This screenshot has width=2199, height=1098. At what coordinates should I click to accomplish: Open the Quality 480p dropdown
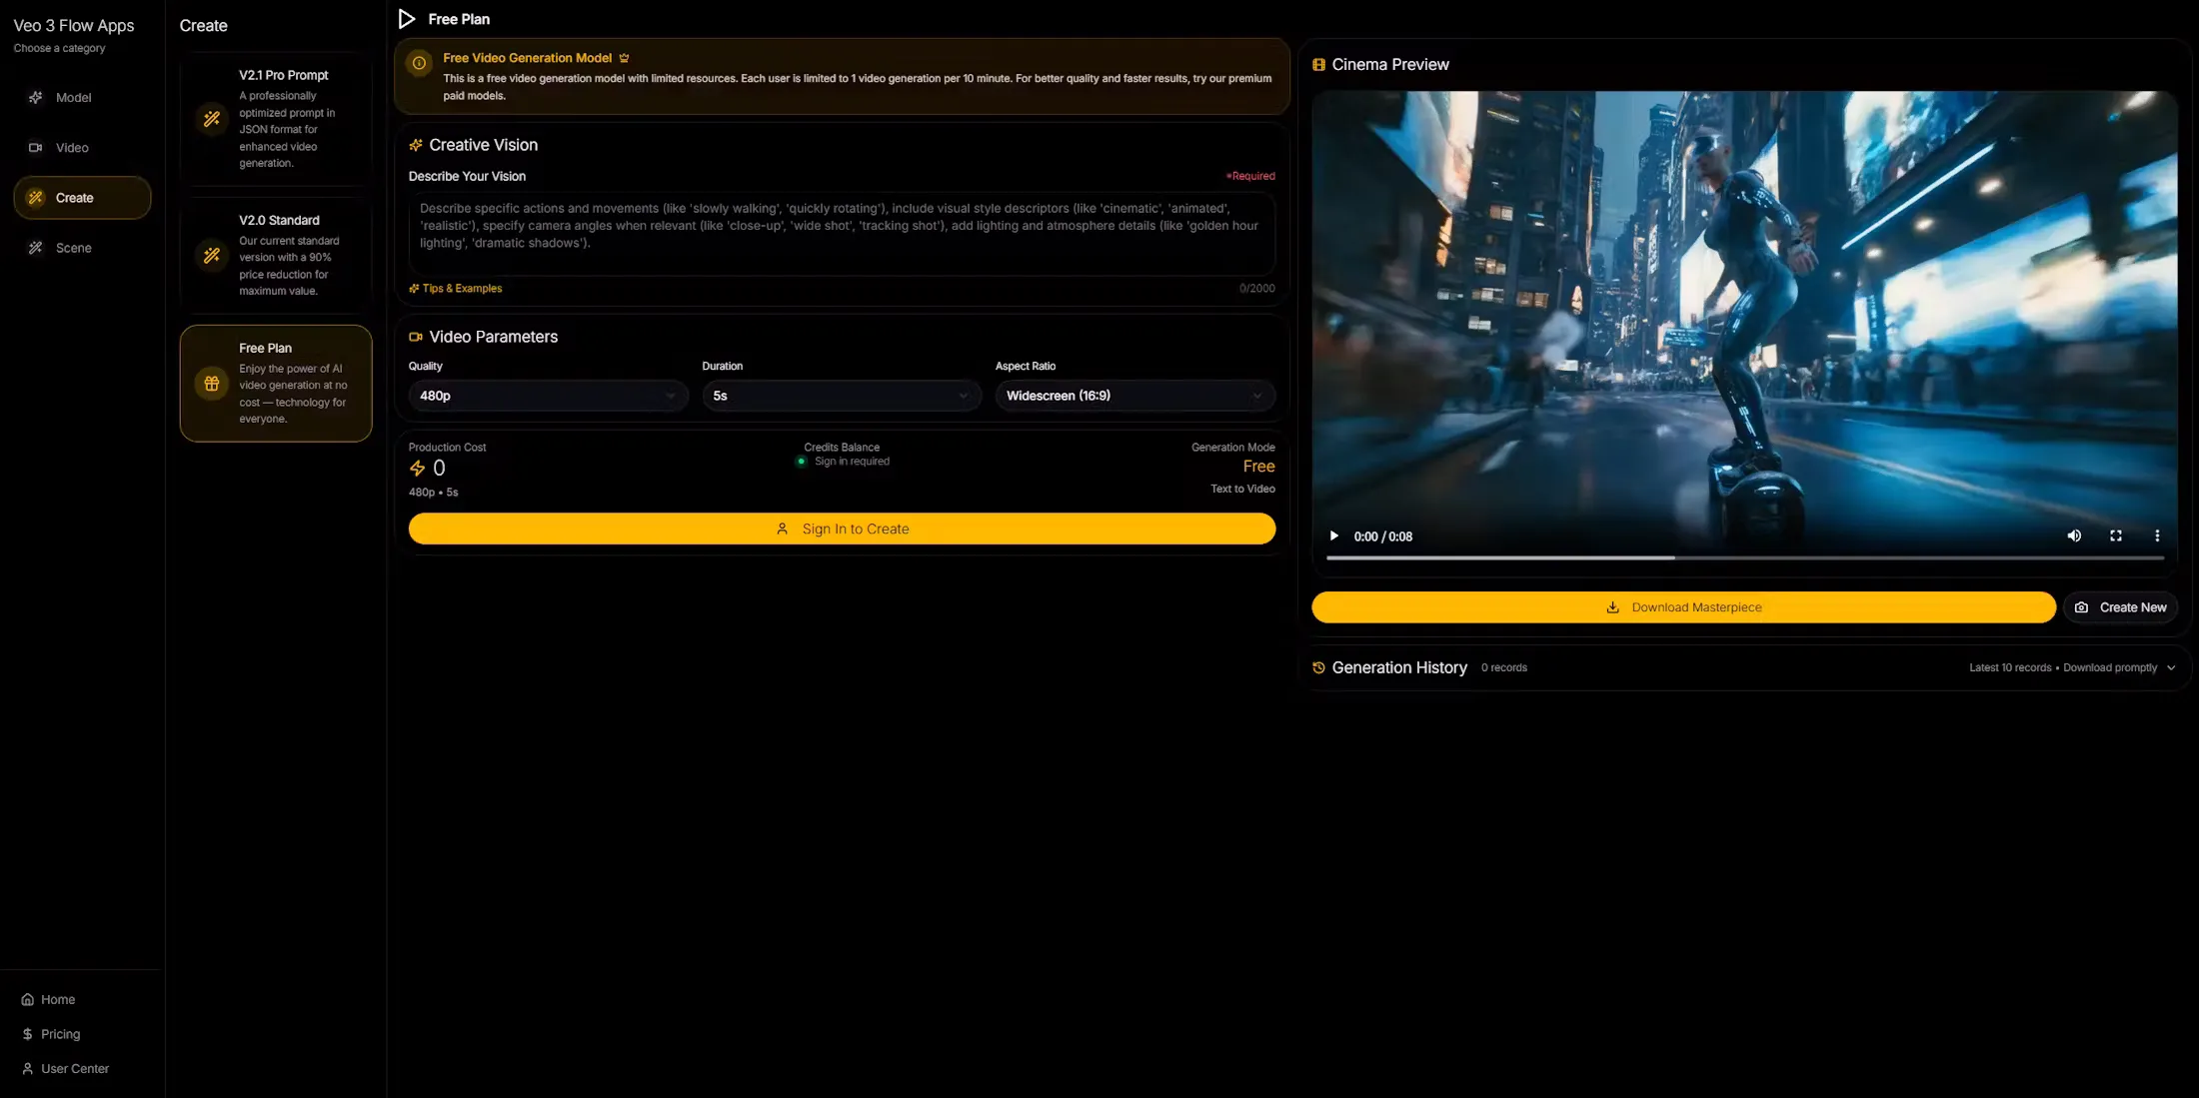click(548, 396)
